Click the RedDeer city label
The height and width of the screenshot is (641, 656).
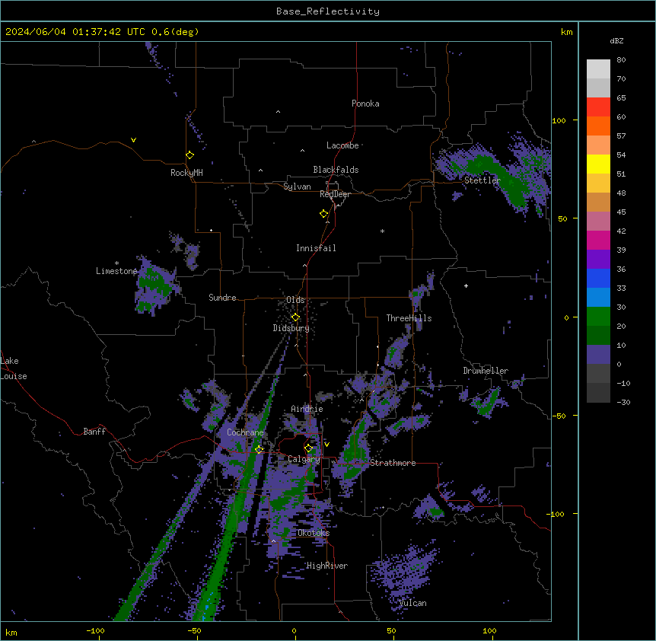pos(335,194)
